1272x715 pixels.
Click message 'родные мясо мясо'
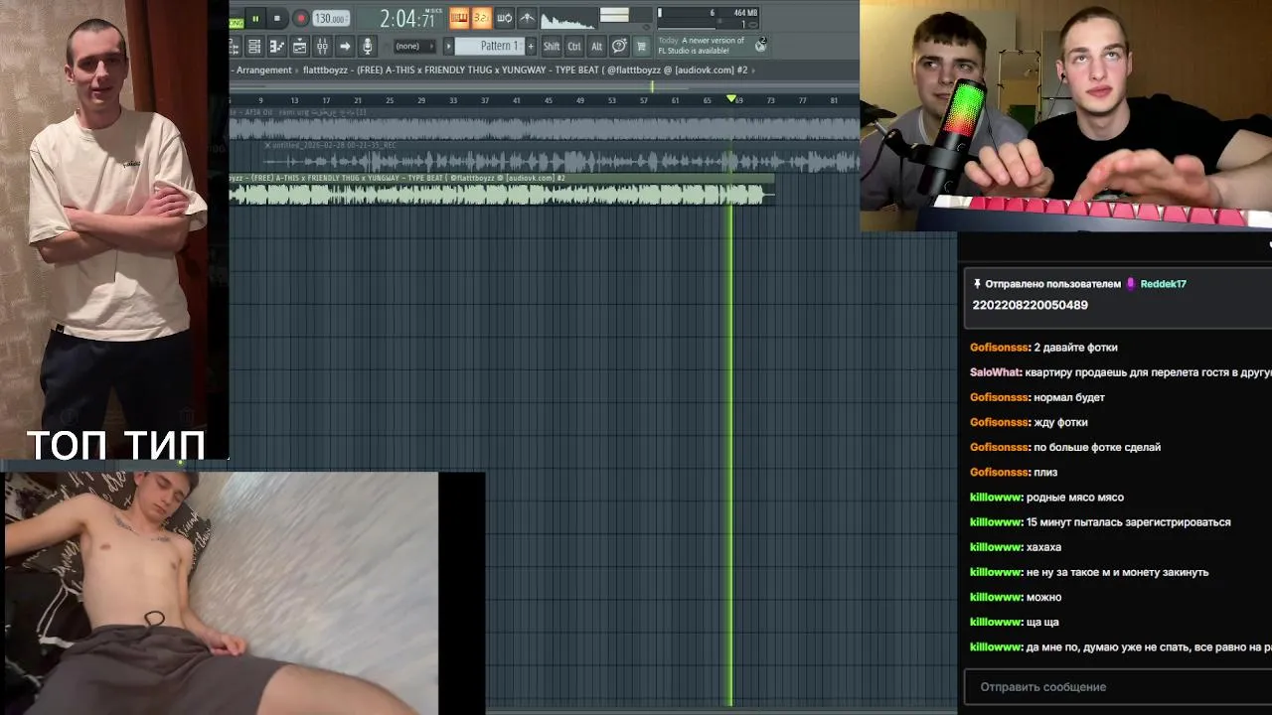click(1075, 498)
